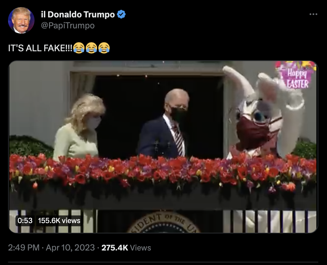
Task: Click the 155.6K views video badge
Action: pyautogui.click(x=59, y=221)
